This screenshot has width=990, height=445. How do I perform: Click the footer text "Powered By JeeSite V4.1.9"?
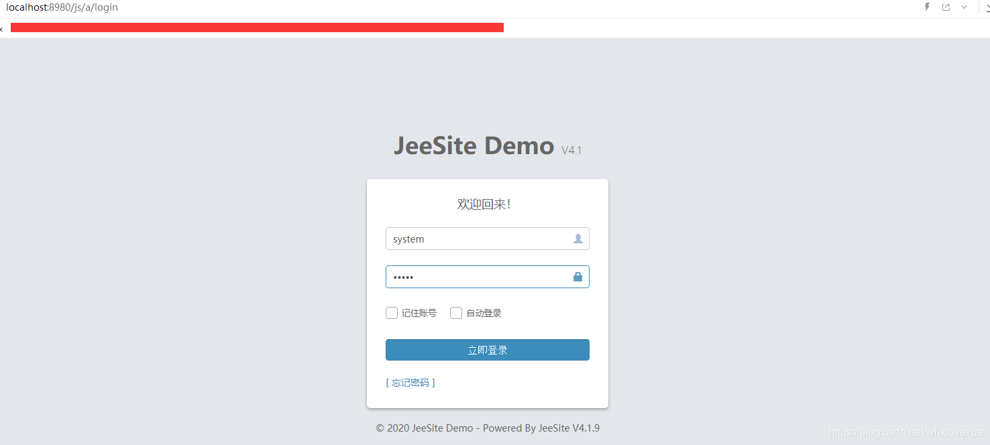[541, 428]
